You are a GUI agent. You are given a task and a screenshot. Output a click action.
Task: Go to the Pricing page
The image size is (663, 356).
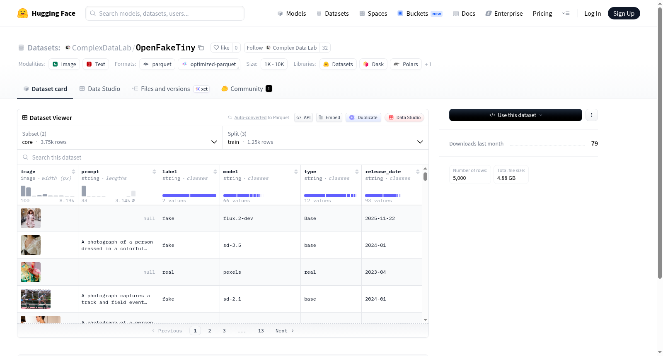click(542, 14)
